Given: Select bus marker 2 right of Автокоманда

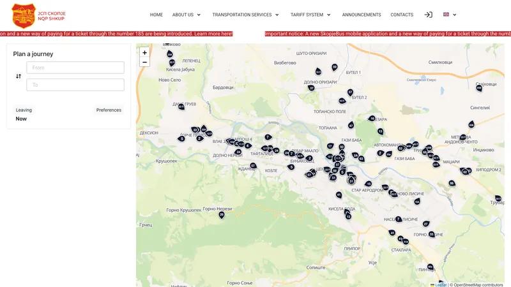Looking at the screenshot, I should (380, 153).
